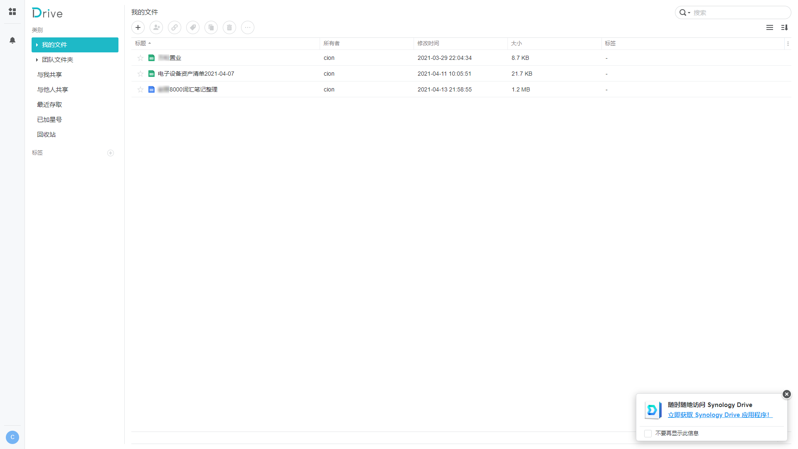The image size is (798, 449).
Task: Open the 回收站 category
Action: pos(46,135)
